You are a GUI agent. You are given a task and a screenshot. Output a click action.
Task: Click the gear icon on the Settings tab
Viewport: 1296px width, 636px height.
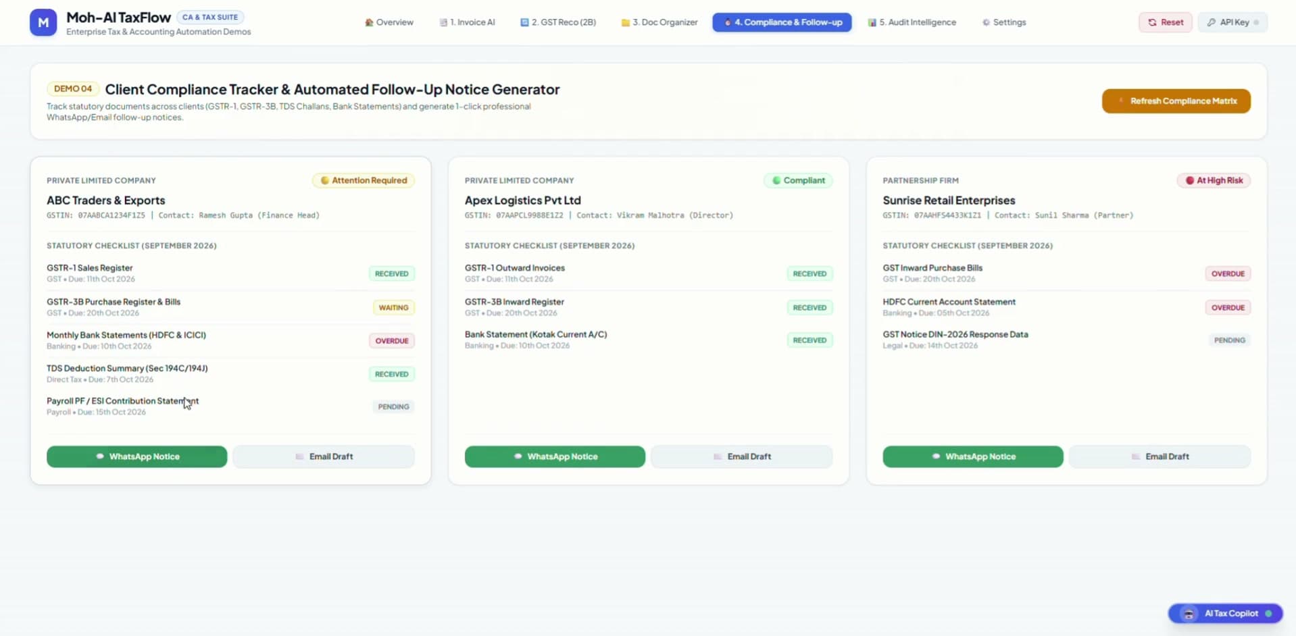986,22
